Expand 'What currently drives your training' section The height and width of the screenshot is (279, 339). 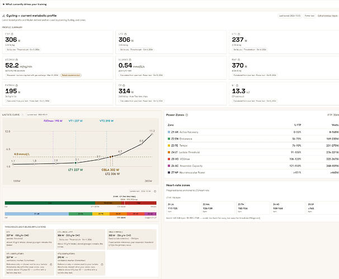25,4
